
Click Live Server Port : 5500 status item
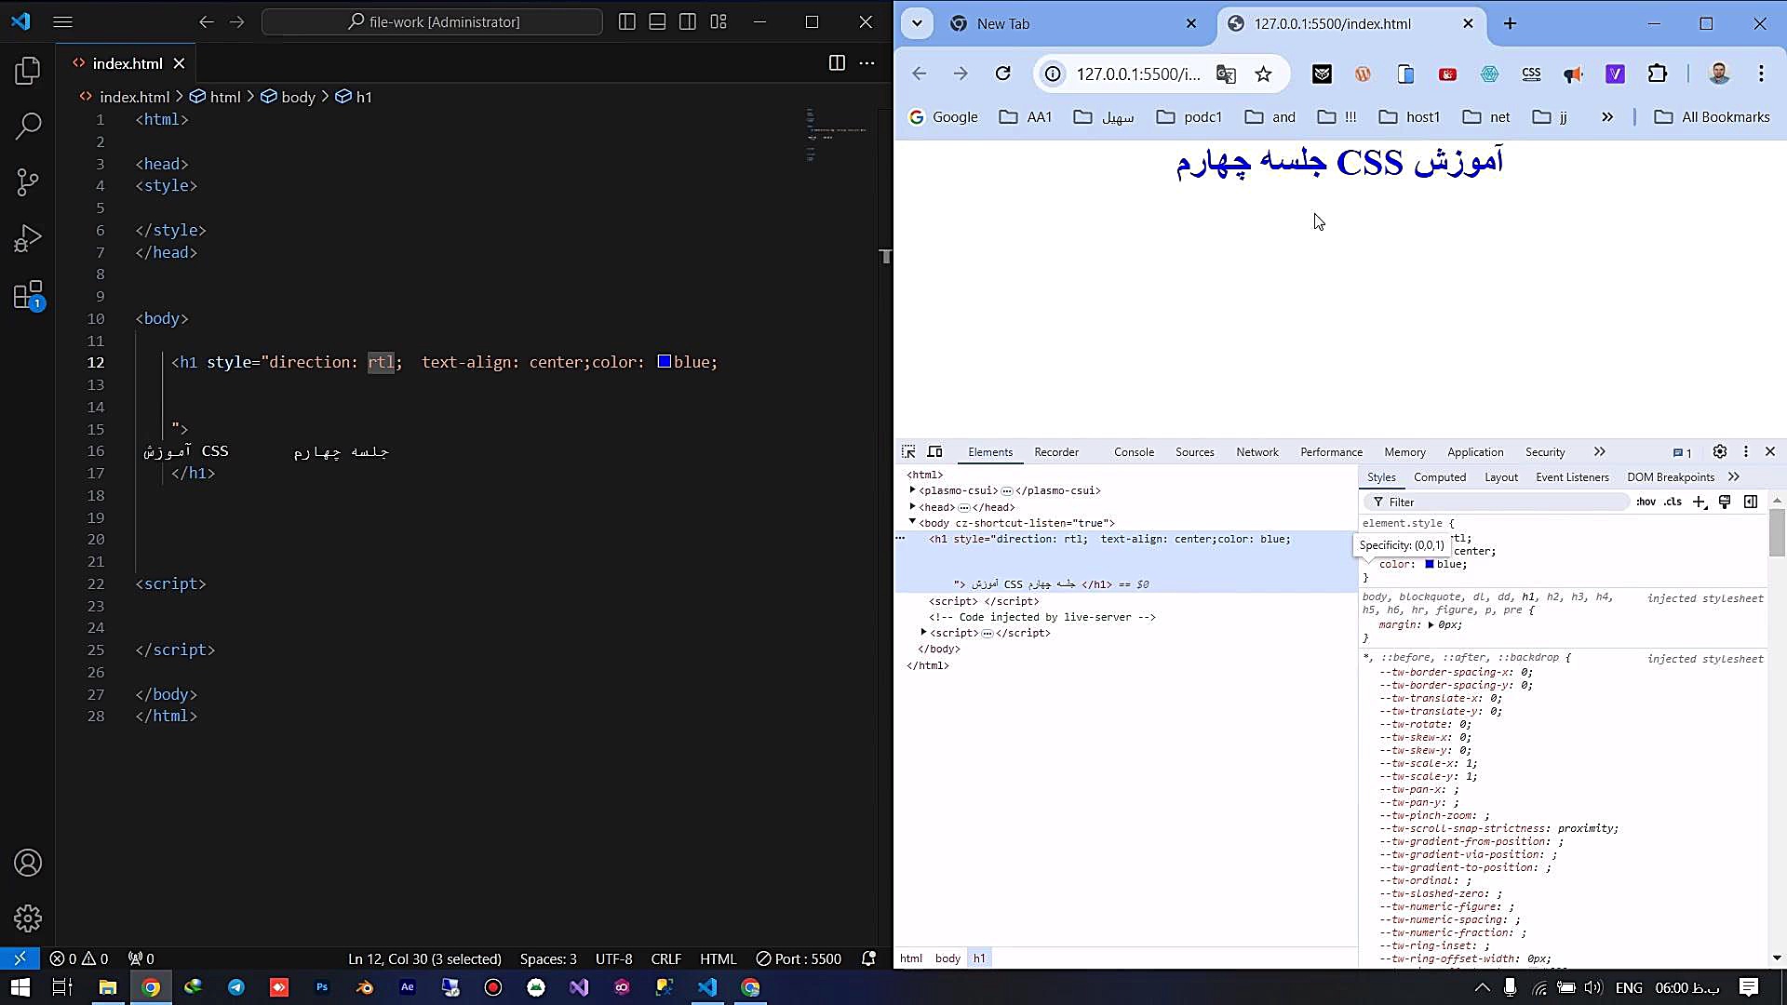tap(799, 958)
